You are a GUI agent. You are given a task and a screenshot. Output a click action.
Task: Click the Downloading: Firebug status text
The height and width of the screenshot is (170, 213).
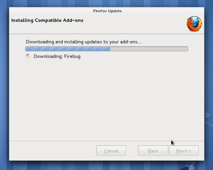click(57, 56)
